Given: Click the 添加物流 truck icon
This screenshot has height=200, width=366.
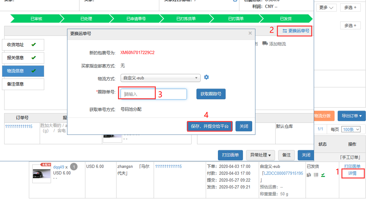Looking at the screenshot, I should pyautogui.click(x=265, y=44).
